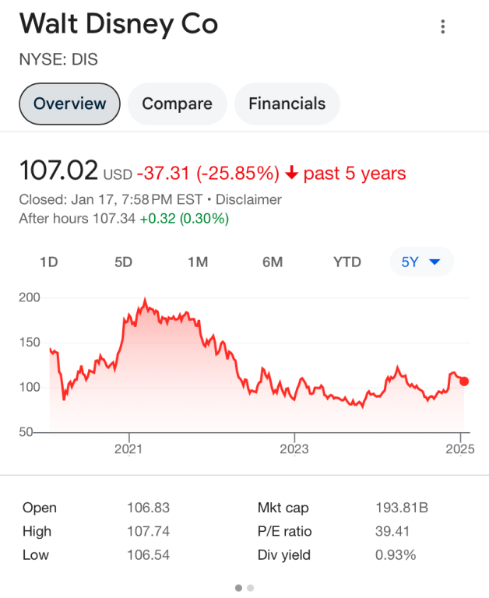
Task: Select the Overview tab
Action: click(x=69, y=104)
